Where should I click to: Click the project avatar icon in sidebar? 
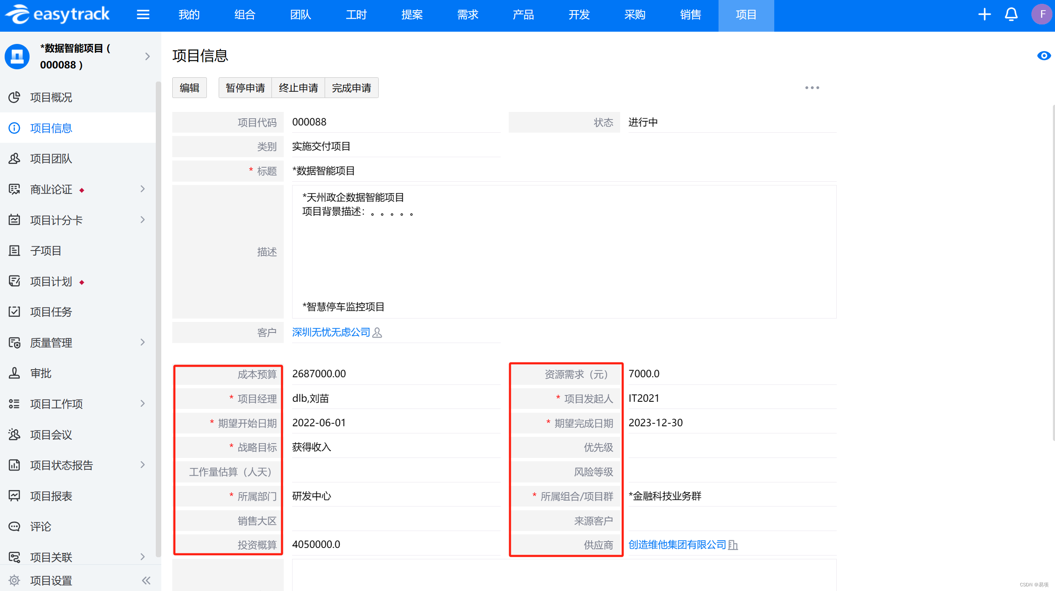click(17, 56)
